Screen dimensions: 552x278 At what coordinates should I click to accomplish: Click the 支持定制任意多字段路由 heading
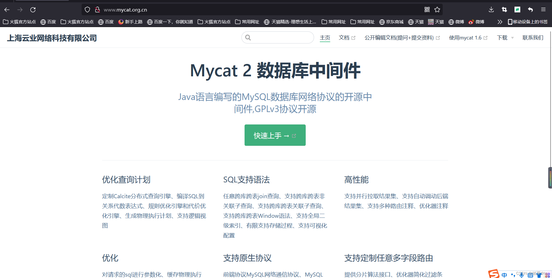point(388,258)
